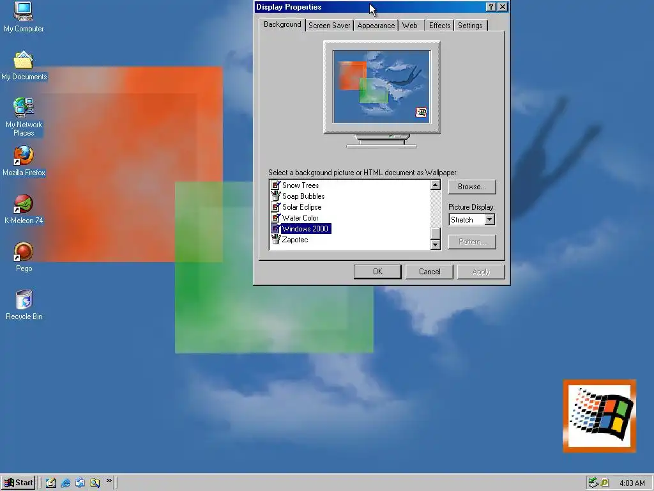Click the Soap Bubbles pattern icon

[276, 196]
